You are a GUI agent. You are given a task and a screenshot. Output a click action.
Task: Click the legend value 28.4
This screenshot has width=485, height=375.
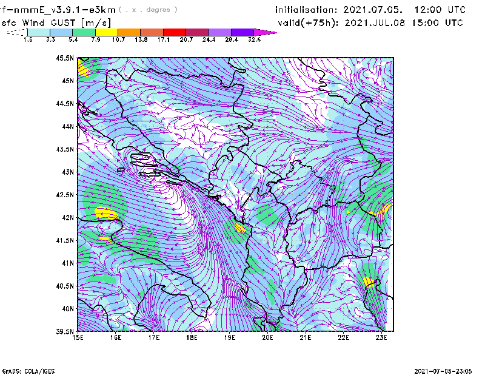[x=232, y=39]
